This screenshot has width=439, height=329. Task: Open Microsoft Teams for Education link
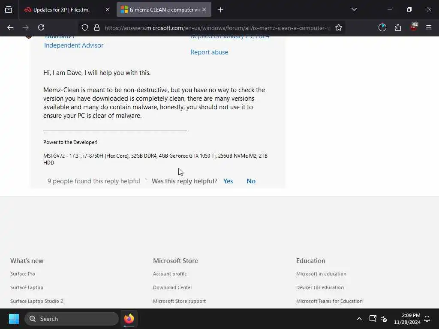[330, 301]
